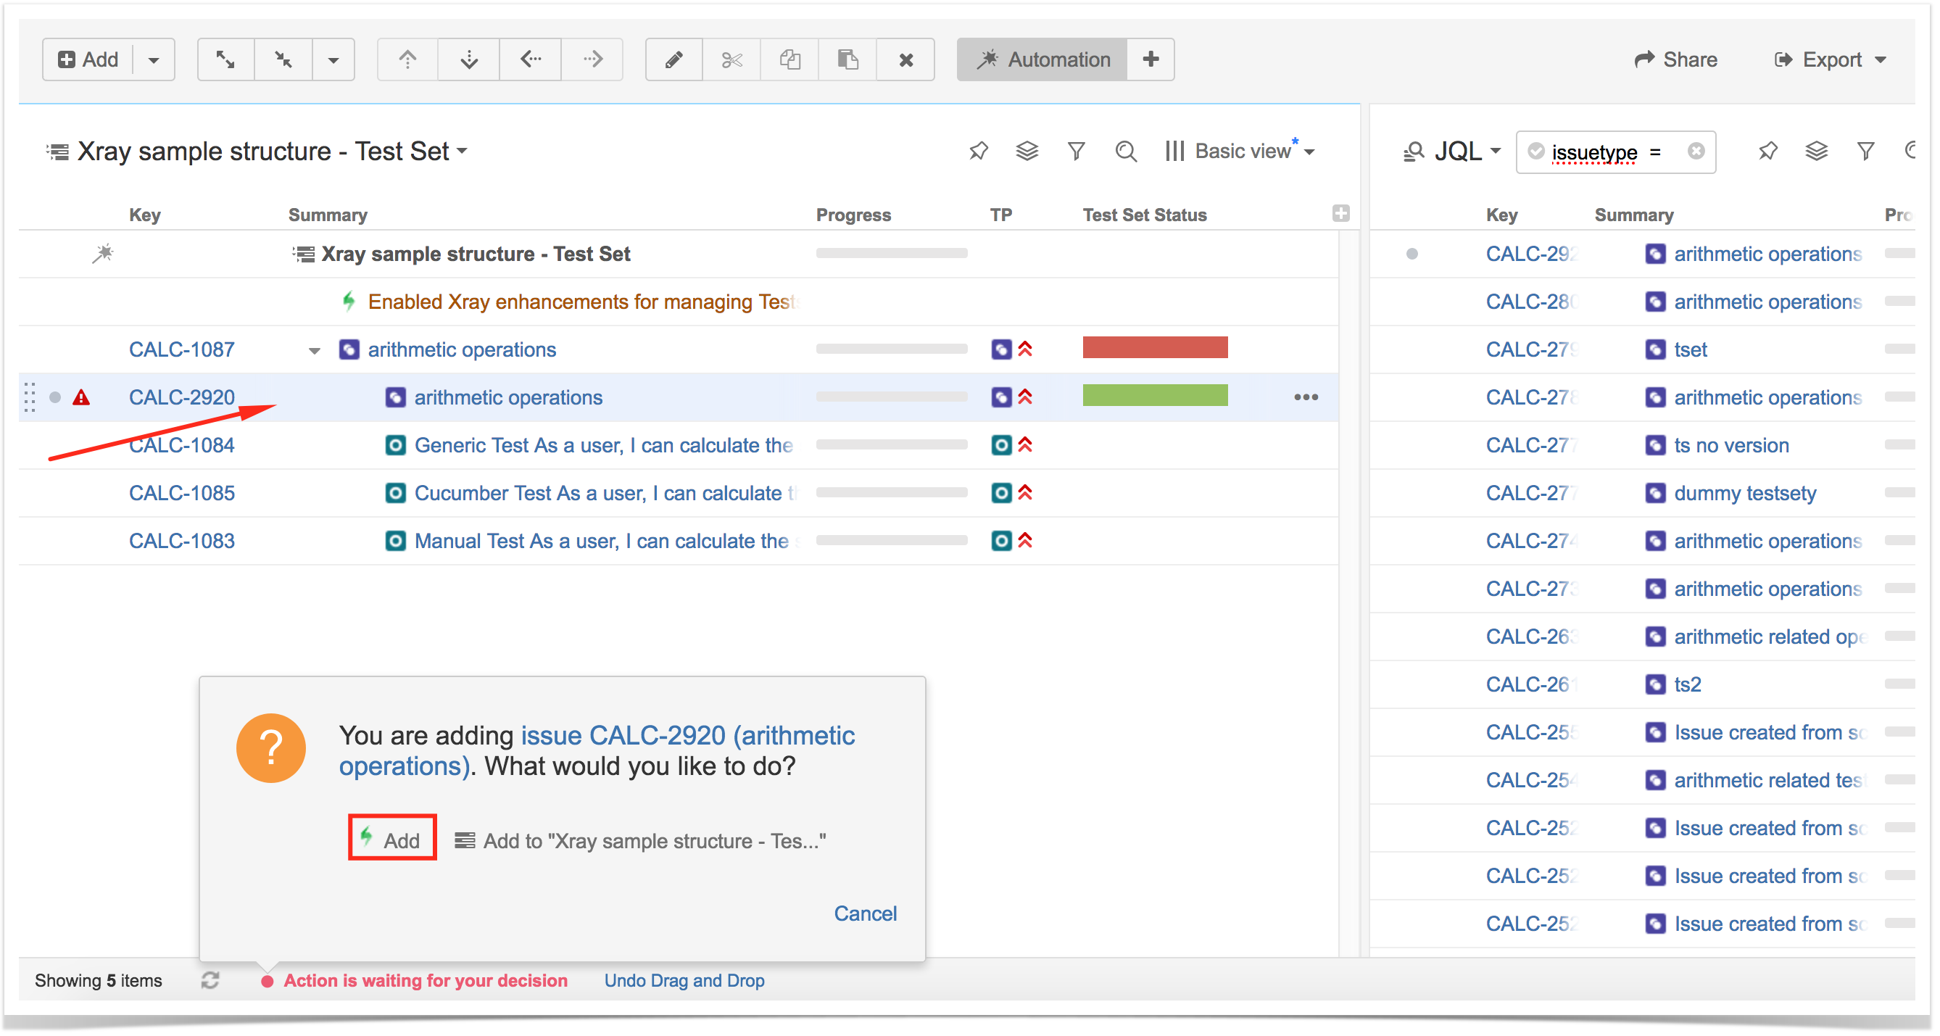Toggle the Automation button
This screenshot has height=1036, width=1940.
tap(1042, 59)
